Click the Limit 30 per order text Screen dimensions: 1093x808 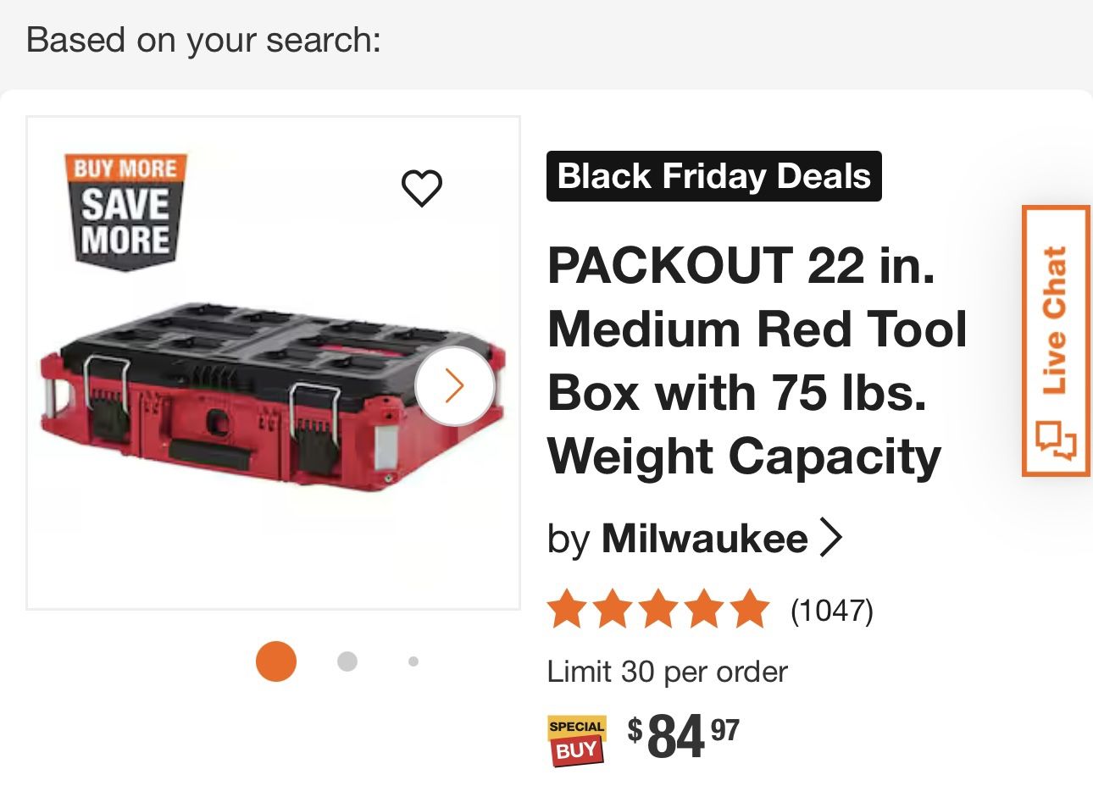pos(667,672)
